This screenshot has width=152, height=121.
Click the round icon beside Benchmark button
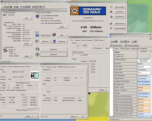pyautogui.click(x=37, y=55)
